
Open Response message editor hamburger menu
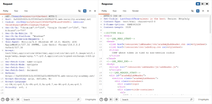pos(208,11)
